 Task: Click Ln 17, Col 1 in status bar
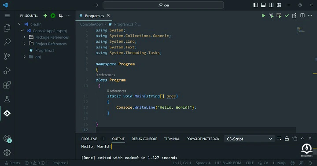182,163
